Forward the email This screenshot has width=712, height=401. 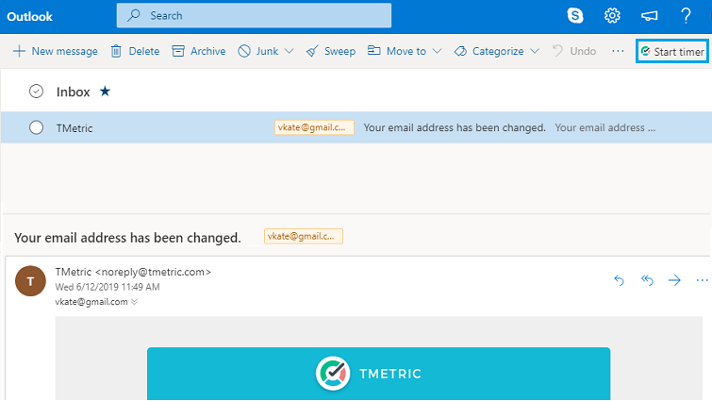pyautogui.click(x=675, y=280)
